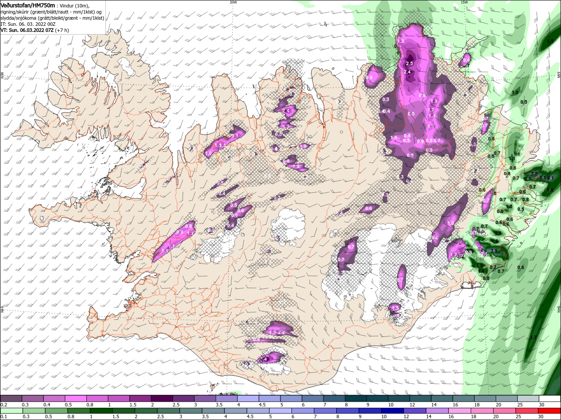This screenshot has width=561, height=420.
Task: Pick upper snow scale 25 light grey swatch
Action: tap(529, 398)
